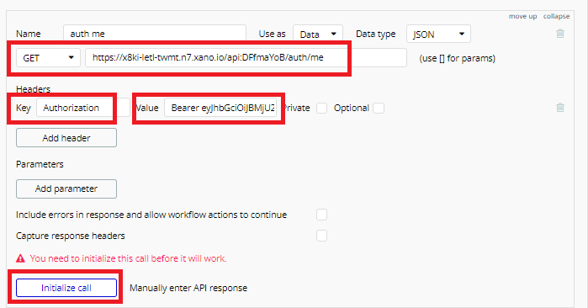Open the Data type JSON dropdown
This screenshot has width=588, height=308.
point(438,35)
